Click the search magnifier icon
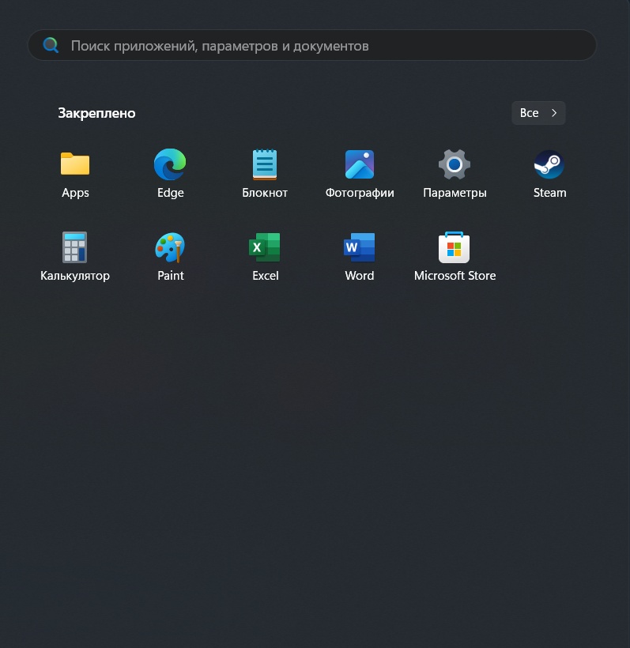This screenshot has width=630, height=648. (51, 45)
